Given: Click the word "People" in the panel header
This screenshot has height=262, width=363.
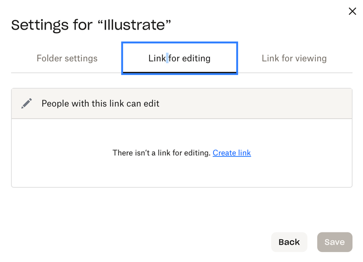Looking at the screenshot, I should pos(55,104).
